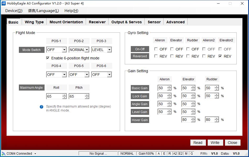This screenshot has width=249, height=157.
Task: Click the A3 application icon in title bar
Action: click(3, 3)
